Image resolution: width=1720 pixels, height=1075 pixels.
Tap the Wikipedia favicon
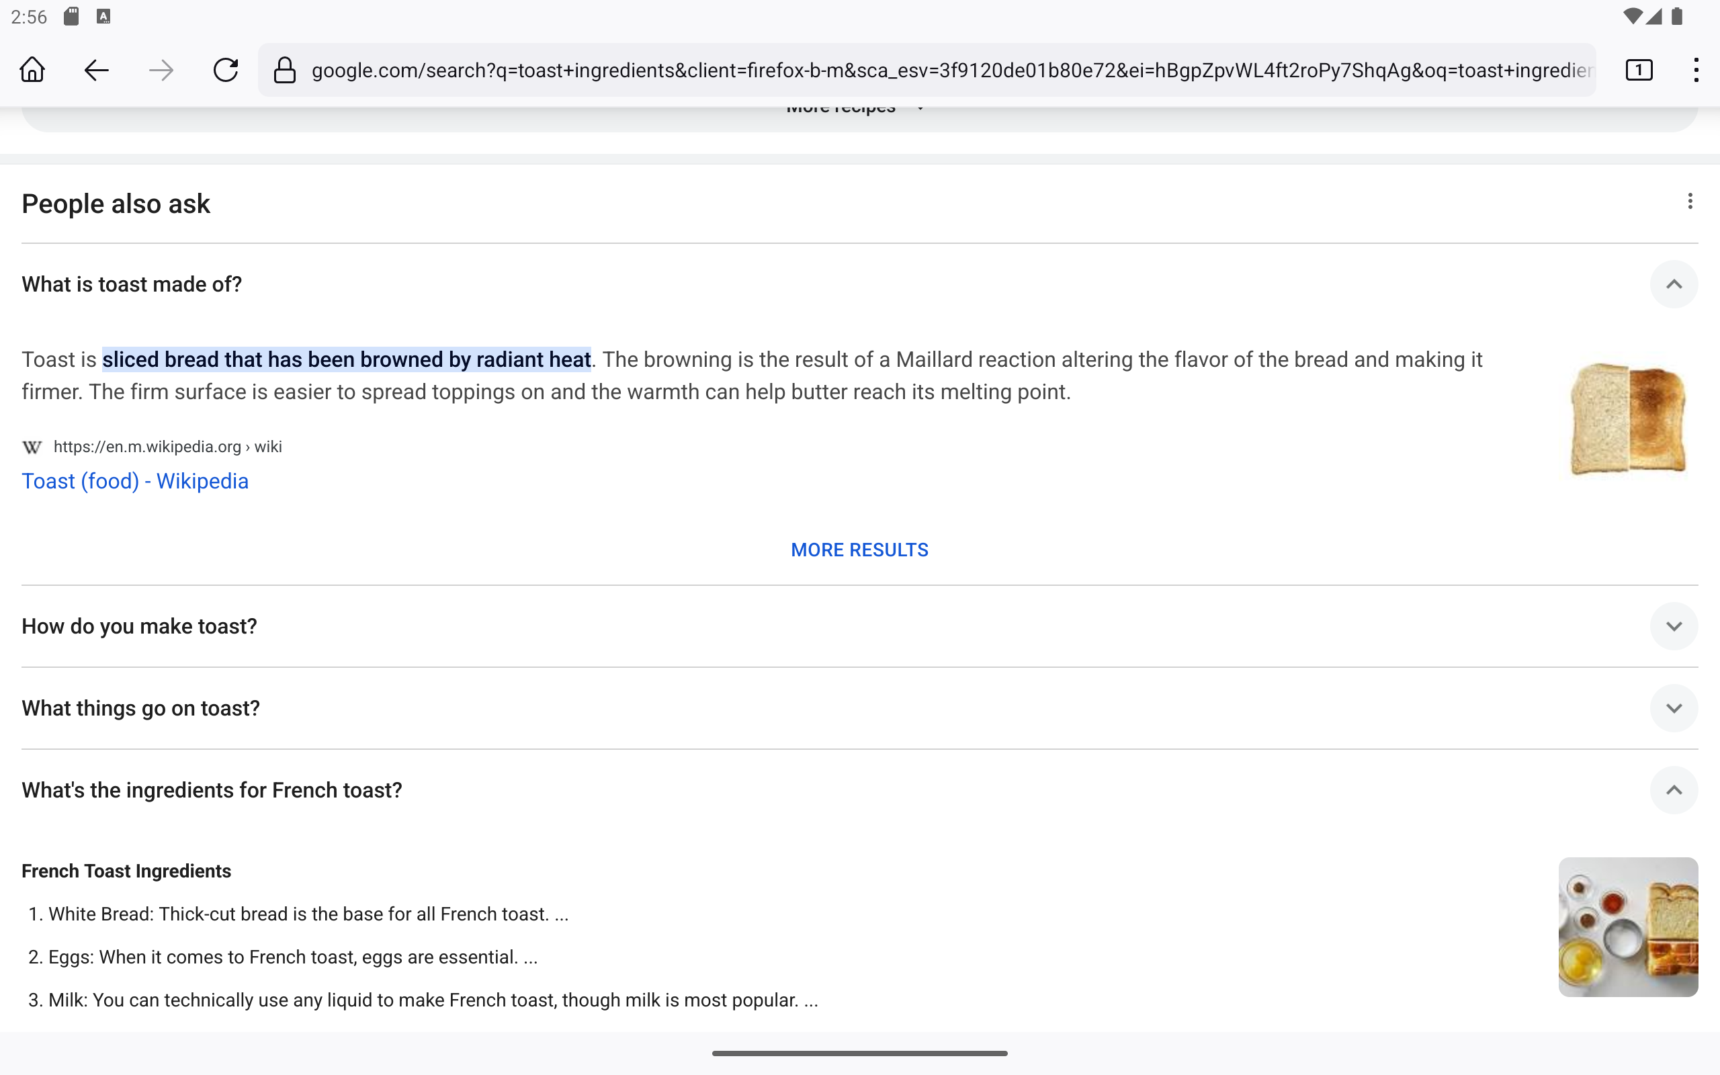32,447
